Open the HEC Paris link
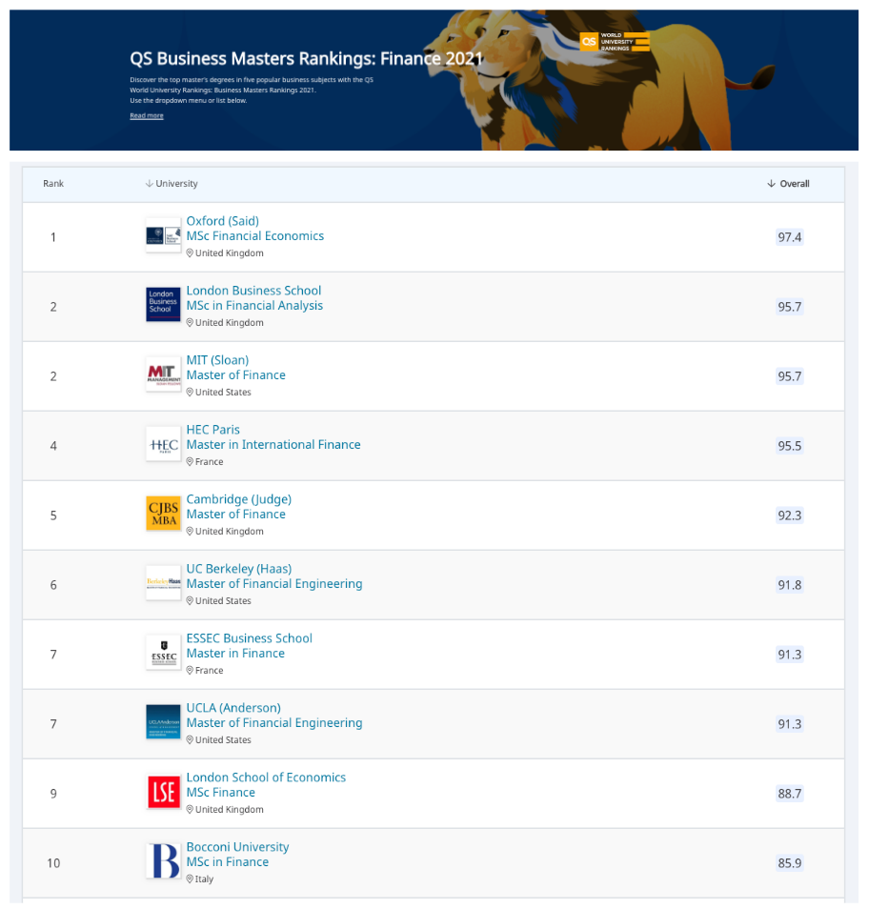The image size is (869, 909). tap(212, 430)
